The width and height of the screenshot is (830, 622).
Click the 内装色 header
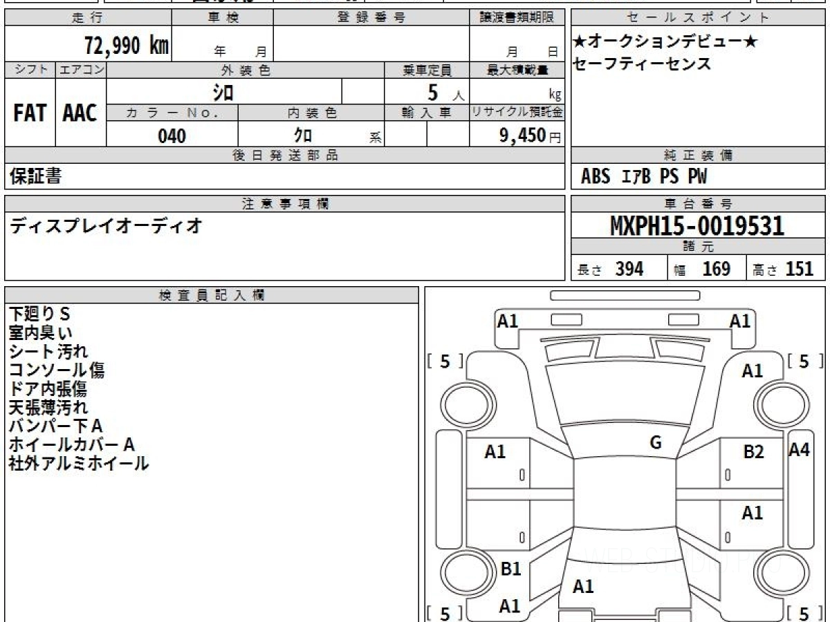coord(311,113)
